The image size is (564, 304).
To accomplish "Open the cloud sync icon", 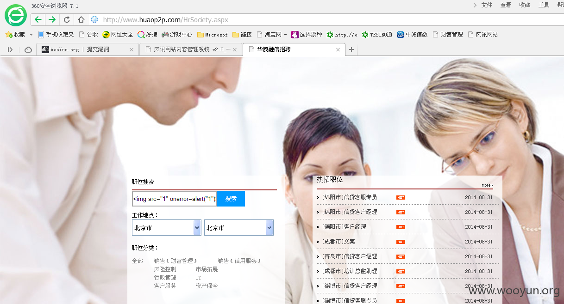I will coord(28,49).
